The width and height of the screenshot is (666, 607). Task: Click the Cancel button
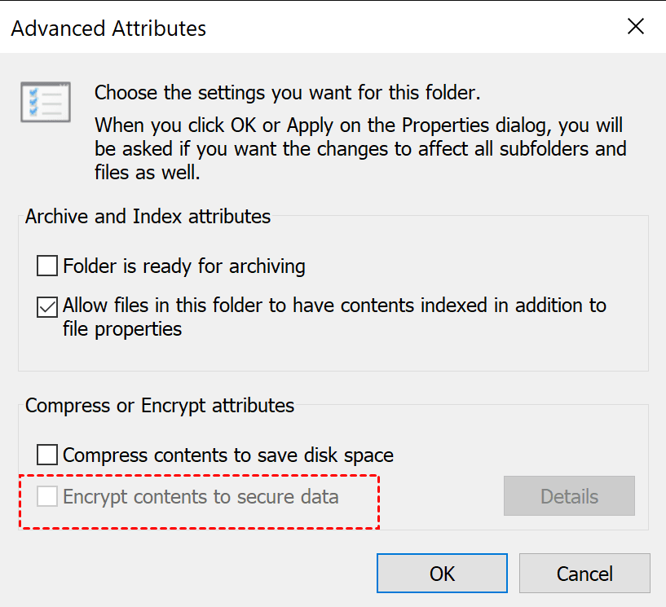[584, 573]
